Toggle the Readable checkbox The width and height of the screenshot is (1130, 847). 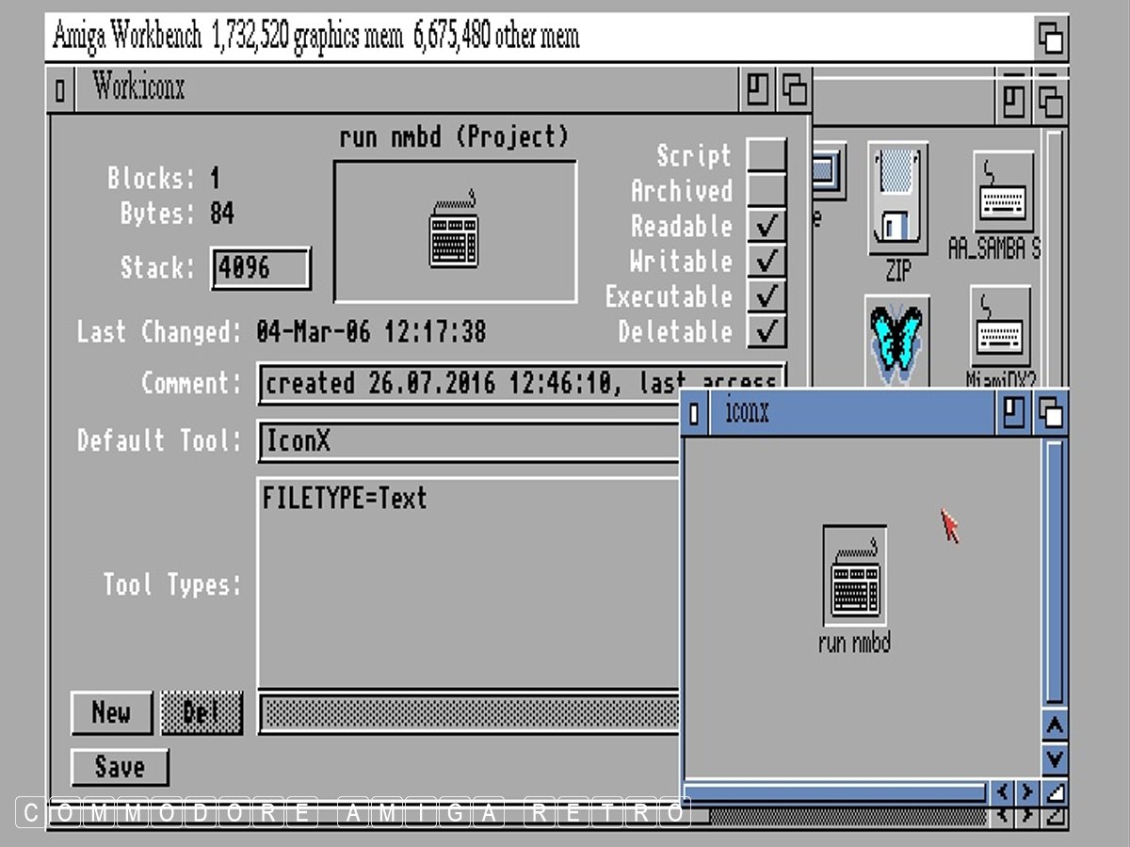click(767, 226)
